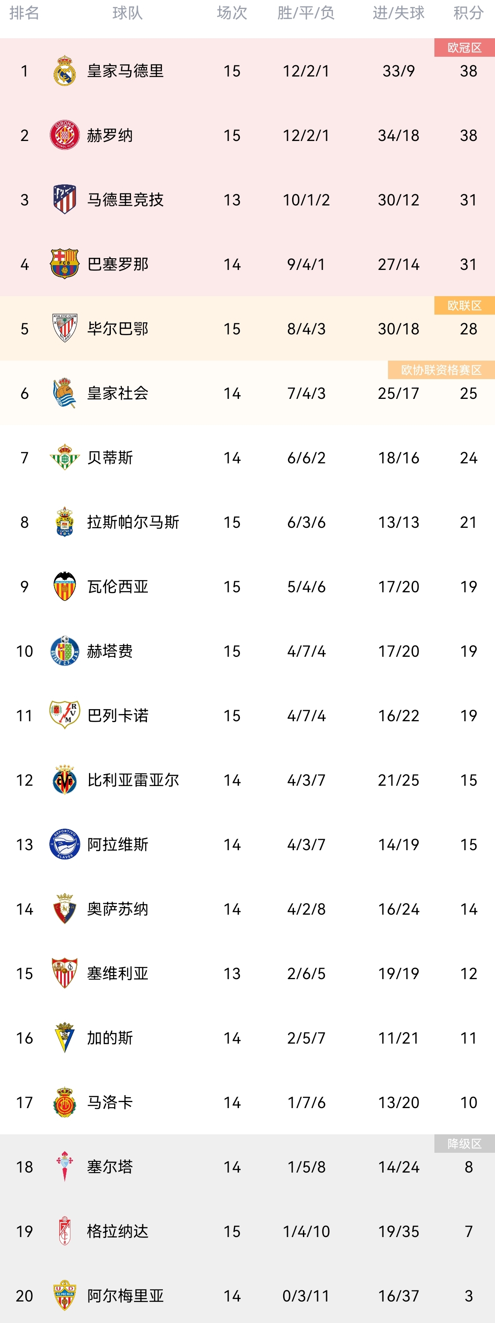Image resolution: width=495 pixels, height=1323 pixels.
Task: Click the Real Madrid club crest
Action: pos(65,71)
